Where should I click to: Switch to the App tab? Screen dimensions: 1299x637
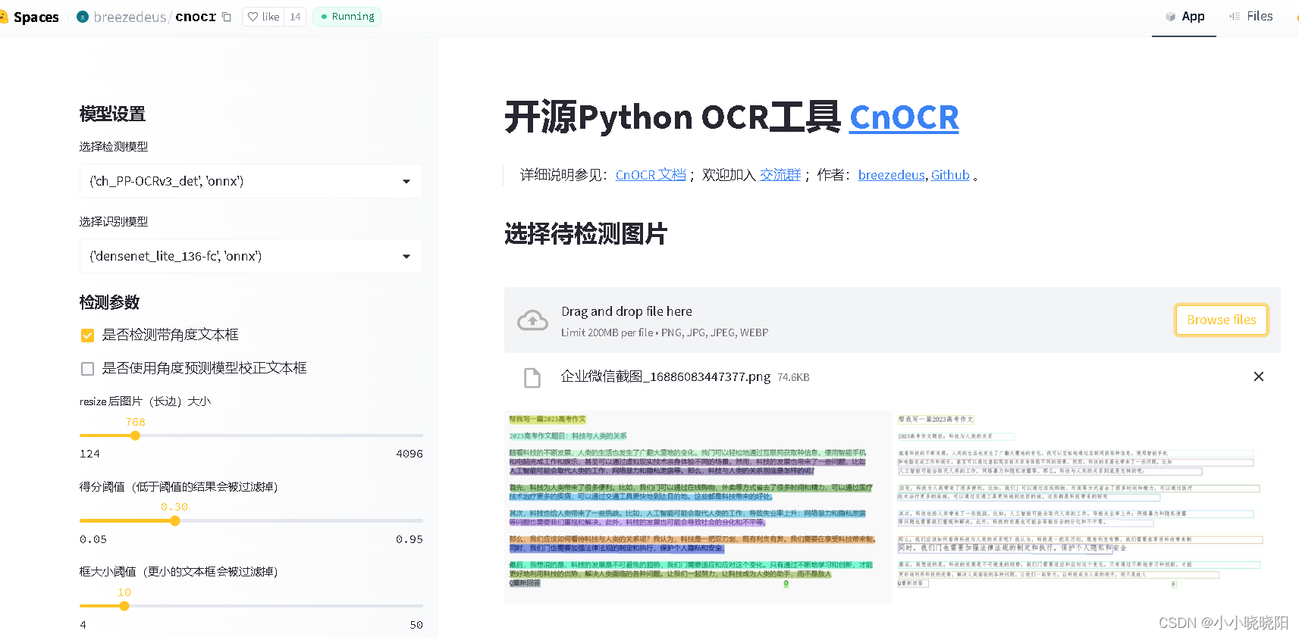pyautogui.click(x=1184, y=17)
